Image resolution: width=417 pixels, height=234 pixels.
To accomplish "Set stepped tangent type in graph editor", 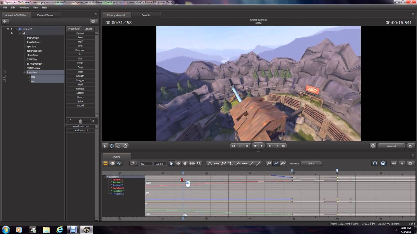I will click(231, 163).
